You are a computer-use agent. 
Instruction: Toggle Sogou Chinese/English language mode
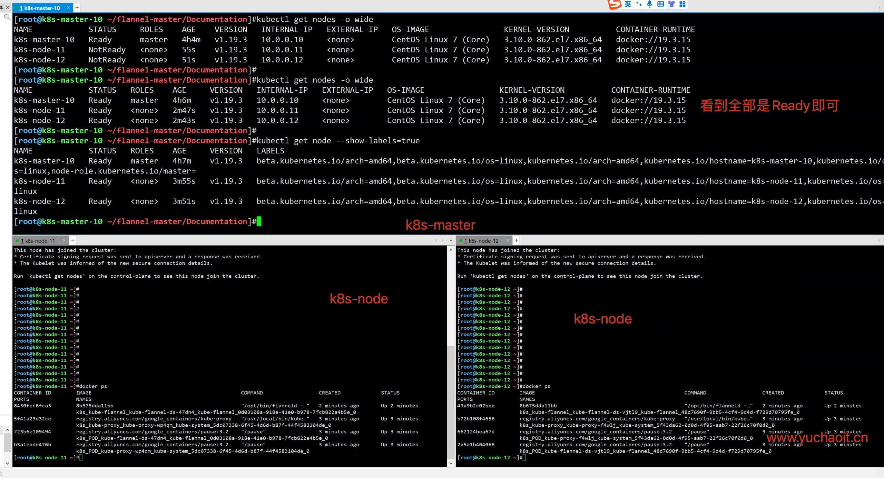(628, 4)
